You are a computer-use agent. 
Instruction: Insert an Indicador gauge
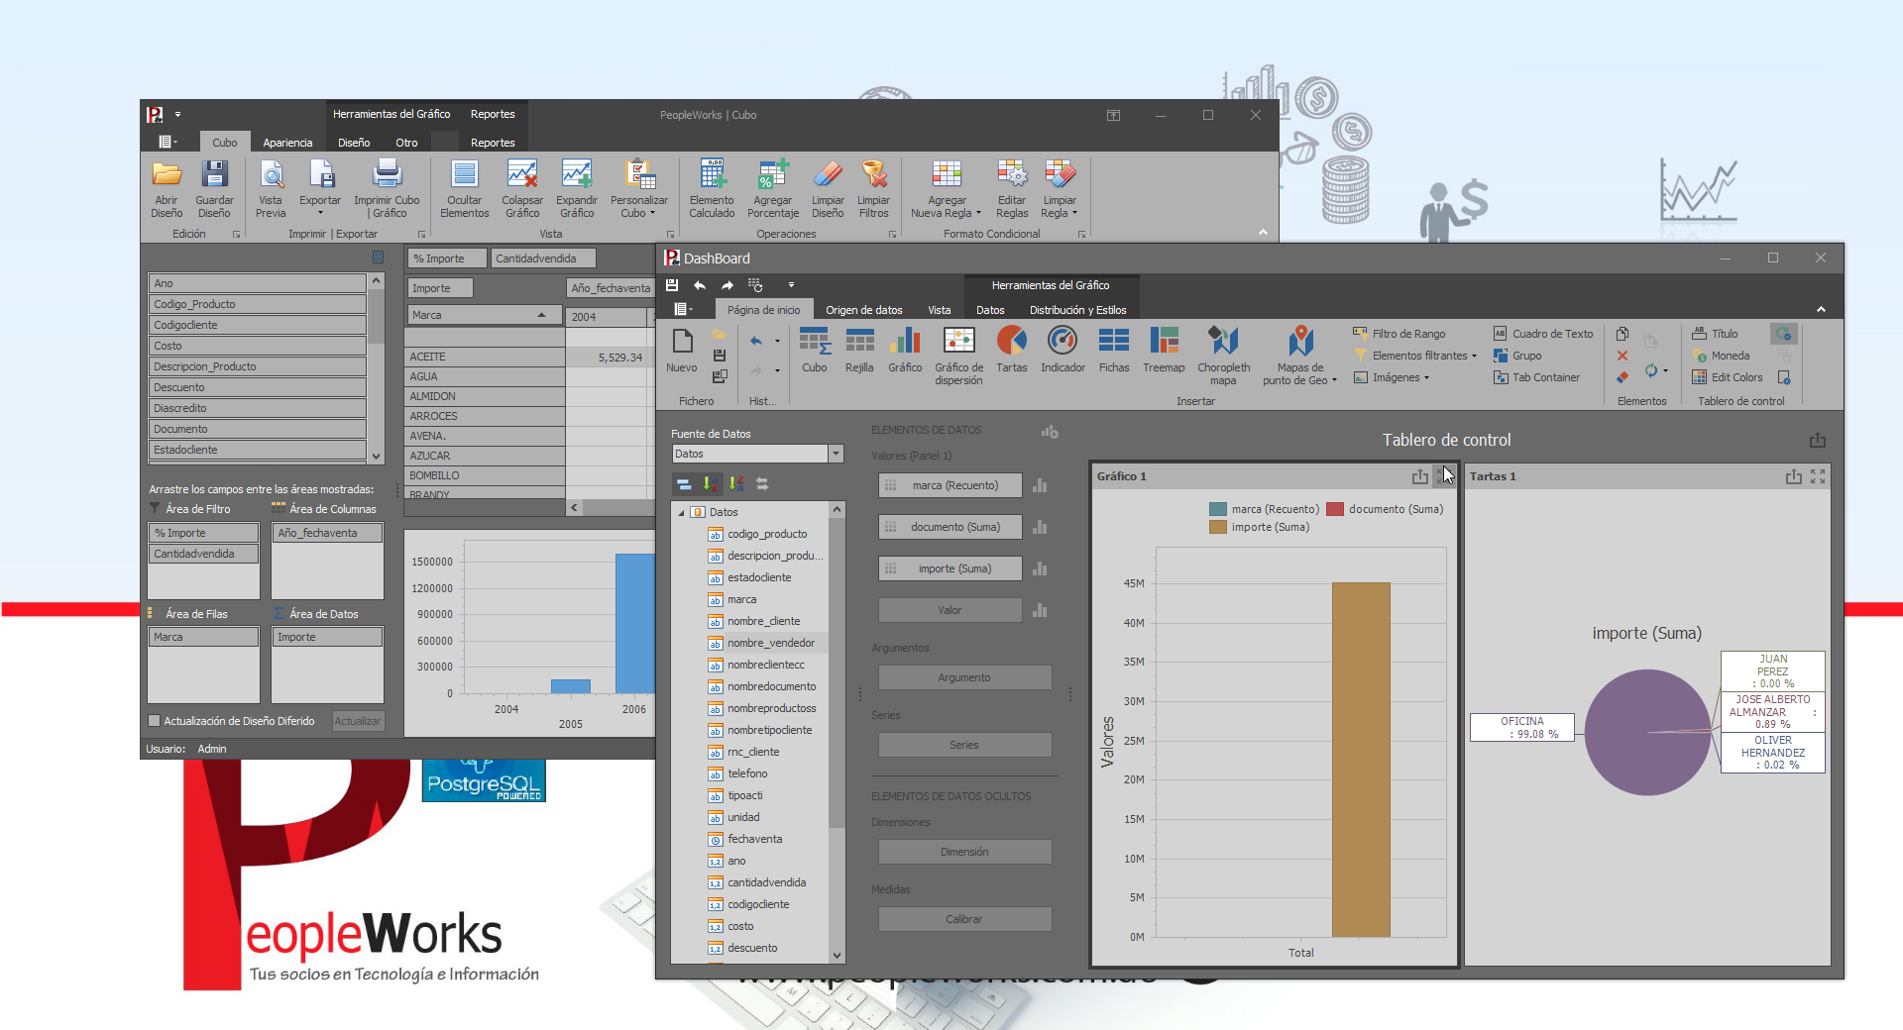[1063, 351]
